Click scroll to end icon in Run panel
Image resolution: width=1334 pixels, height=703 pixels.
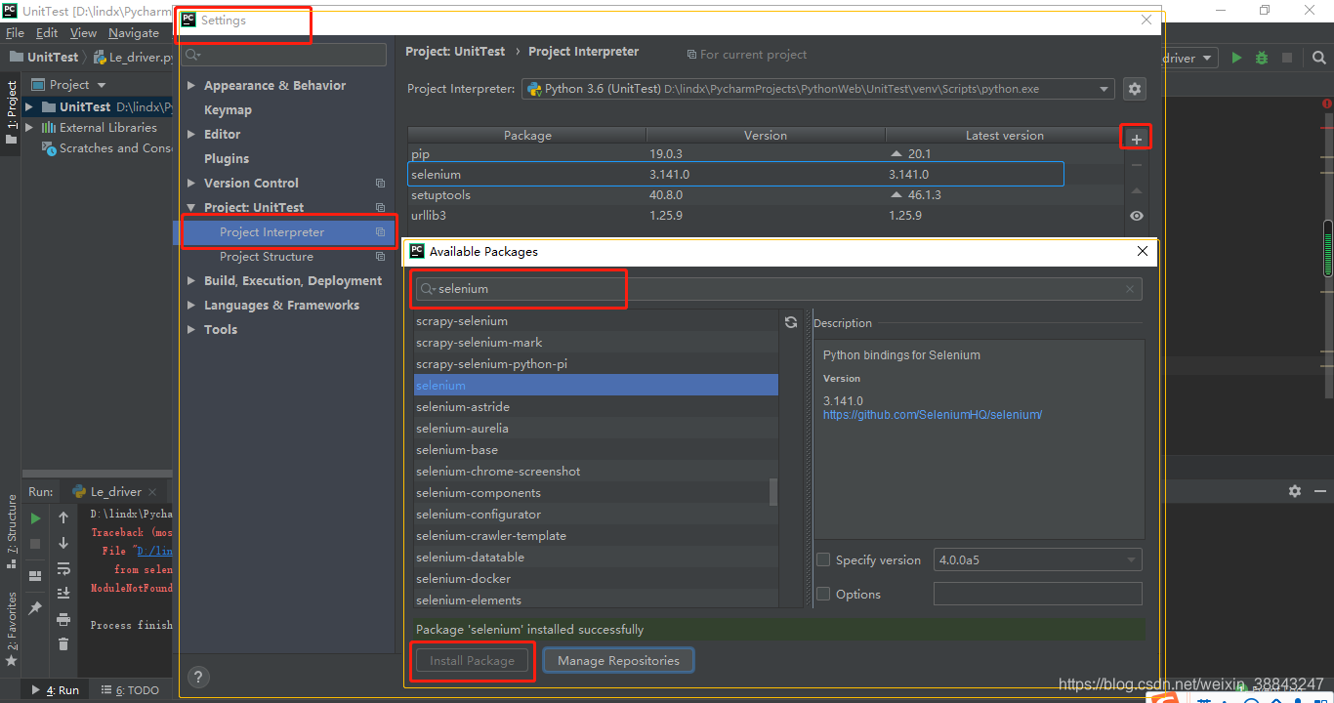point(63,594)
